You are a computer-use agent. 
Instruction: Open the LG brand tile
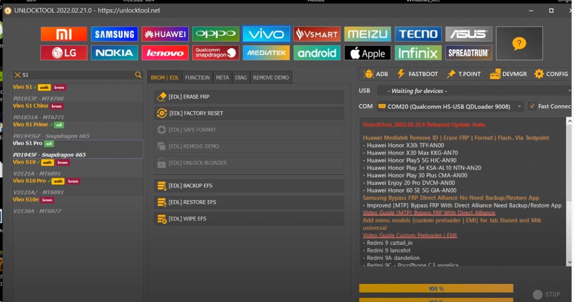64,53
